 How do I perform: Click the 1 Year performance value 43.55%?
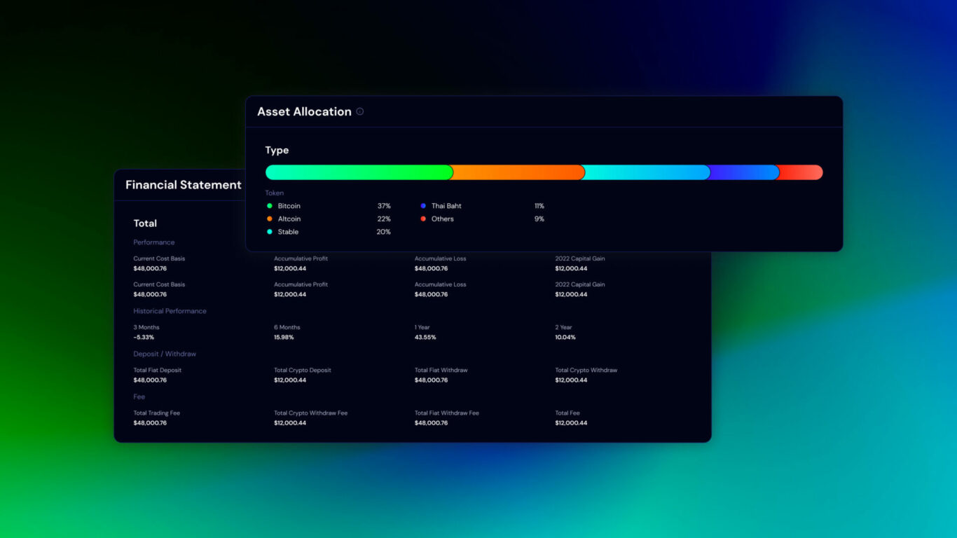coord(425,338)
